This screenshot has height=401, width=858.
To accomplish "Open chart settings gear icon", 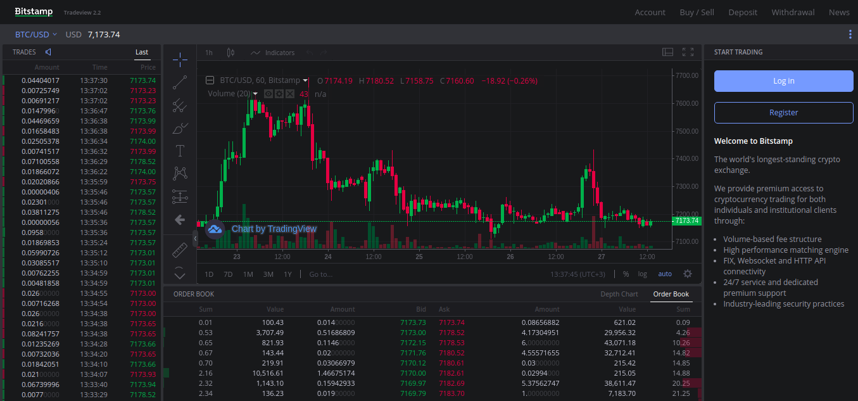I will 688,274.
